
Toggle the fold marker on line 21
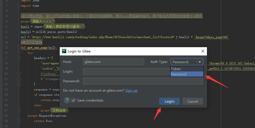point(19,79)
